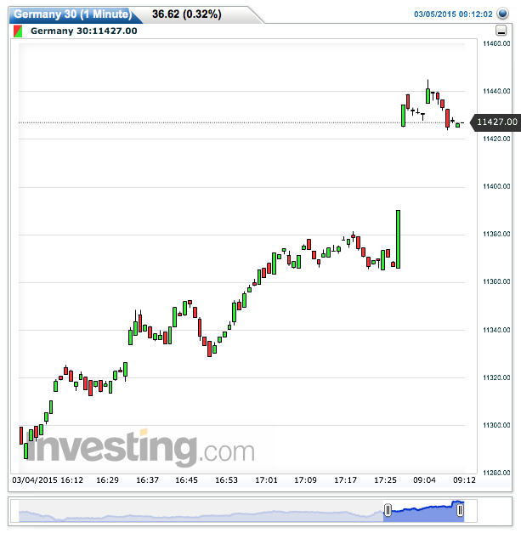Collapse chart using the minimize box icon
Image resolution: width=521 pixels, height=533 pixels.
tap(501, 31)
